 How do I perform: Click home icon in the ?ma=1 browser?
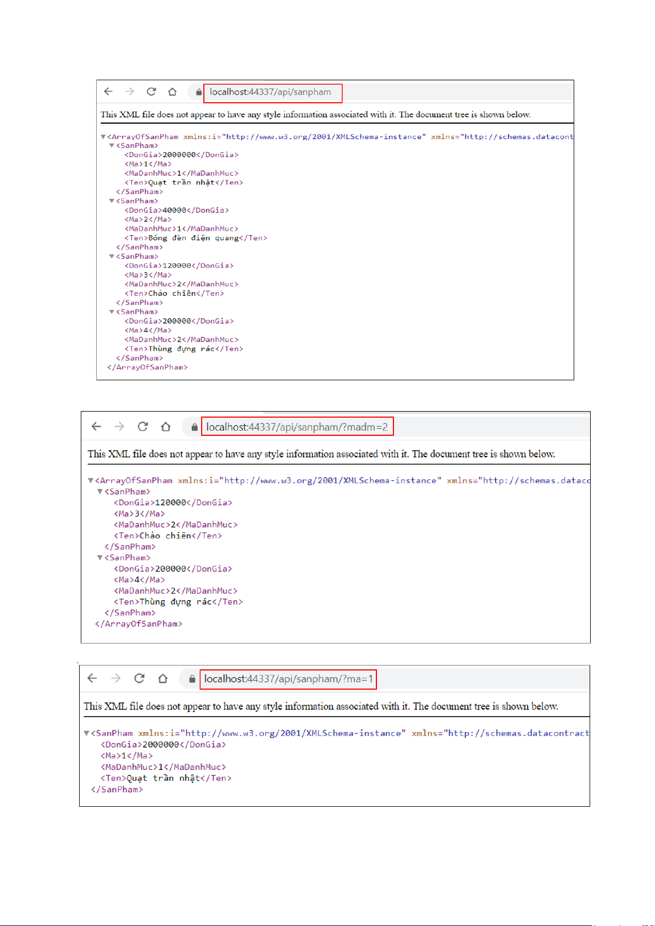point(163,678)
